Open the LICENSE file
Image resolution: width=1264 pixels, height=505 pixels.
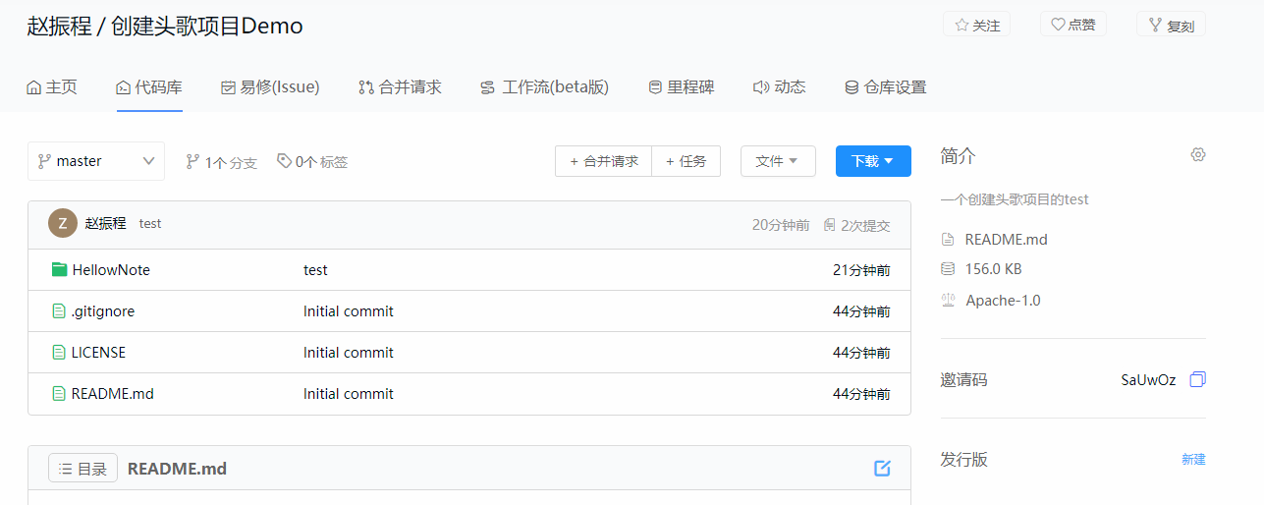[x=98, y=353]
